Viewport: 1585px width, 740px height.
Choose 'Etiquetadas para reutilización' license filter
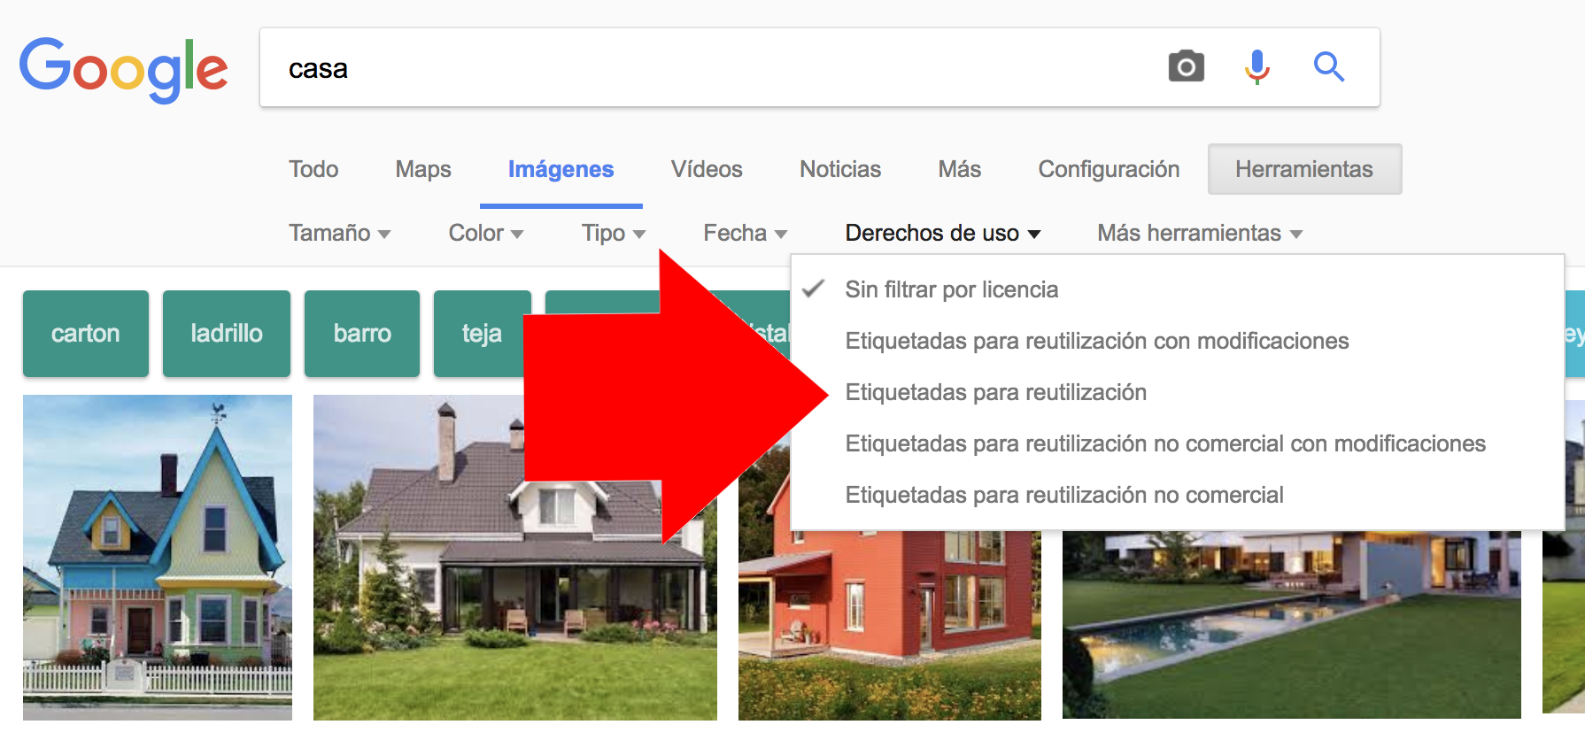(x=995, y=392)
